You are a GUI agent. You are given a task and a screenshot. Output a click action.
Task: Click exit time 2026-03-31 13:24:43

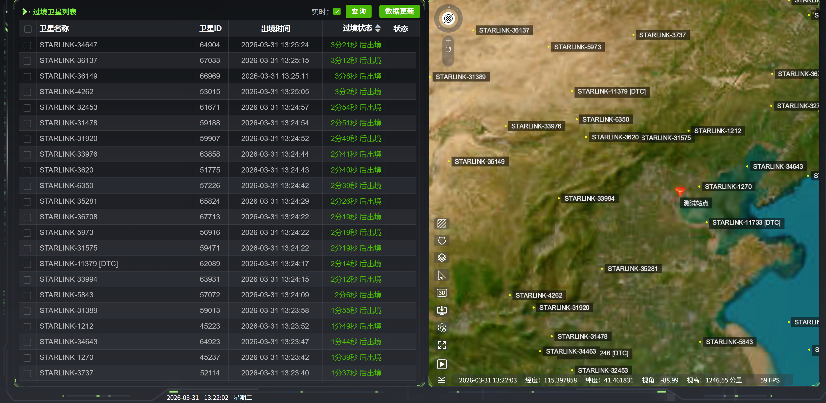275,170
